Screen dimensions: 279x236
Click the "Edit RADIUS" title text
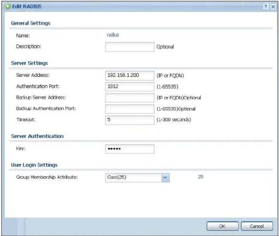point(27,7)
